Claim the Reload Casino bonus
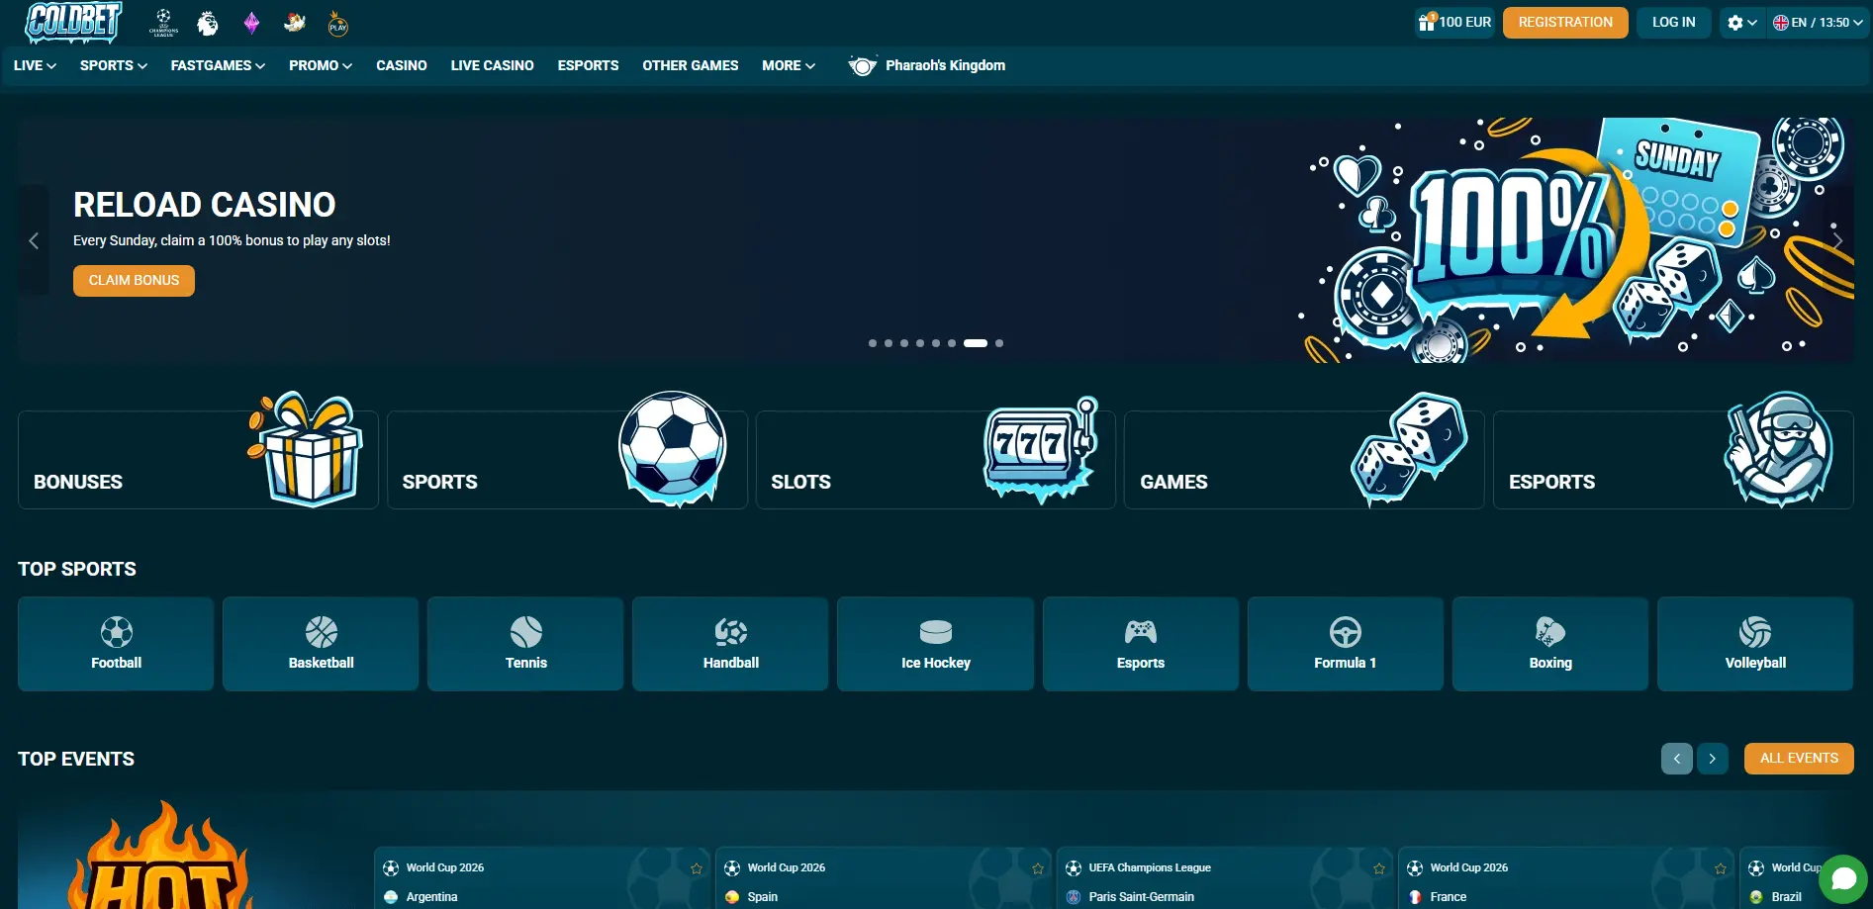The width and height of the screenshot is (1873, 909). click(134, 281)
